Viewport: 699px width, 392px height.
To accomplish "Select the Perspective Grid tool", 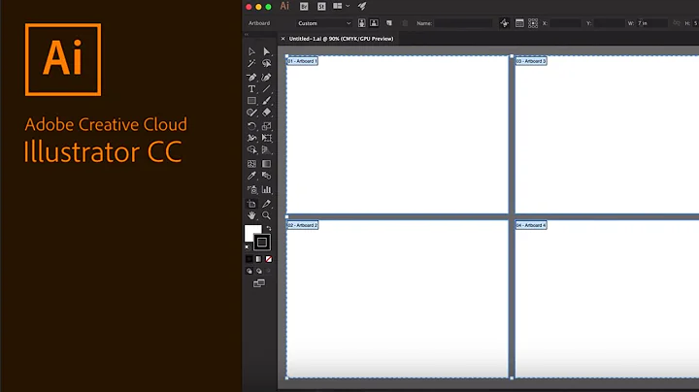I will pos(267,150).
